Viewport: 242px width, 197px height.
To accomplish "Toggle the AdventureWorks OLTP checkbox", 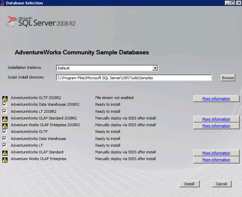I will (5, 131).
